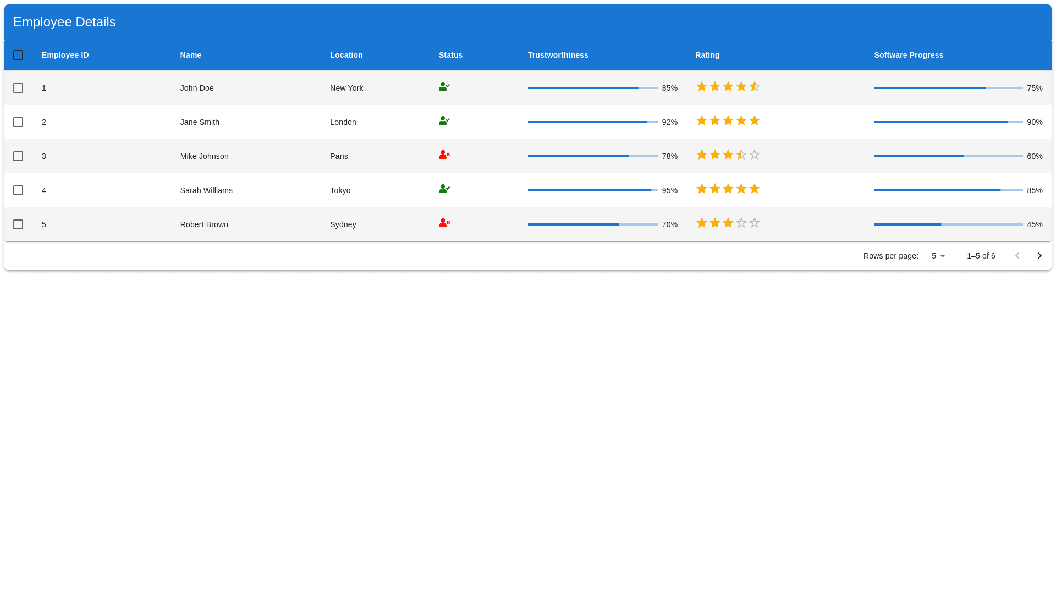
Task: Open the rows per page dropdown
Action: coord(938,256)
